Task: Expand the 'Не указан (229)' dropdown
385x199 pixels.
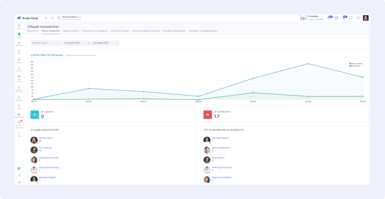Action: click(x=105, y=43)
